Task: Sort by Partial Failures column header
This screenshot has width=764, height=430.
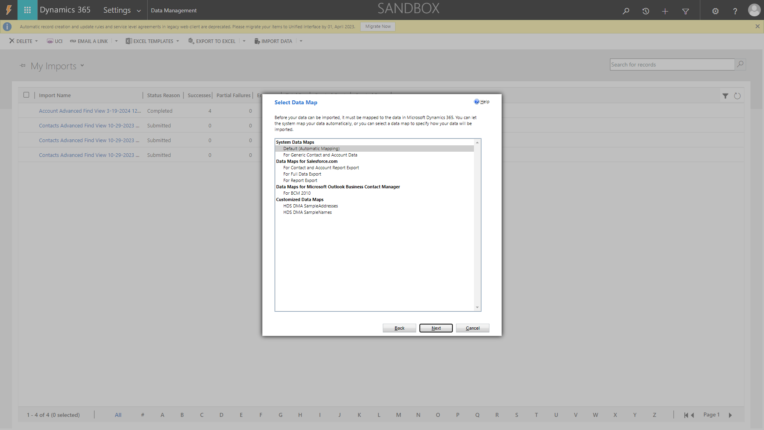Action: pyautogui.click(x=234, y=95)
